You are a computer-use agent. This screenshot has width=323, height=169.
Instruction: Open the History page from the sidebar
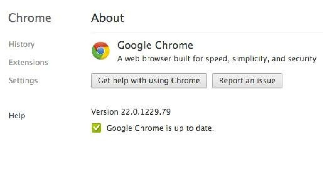tap(22, 45)
